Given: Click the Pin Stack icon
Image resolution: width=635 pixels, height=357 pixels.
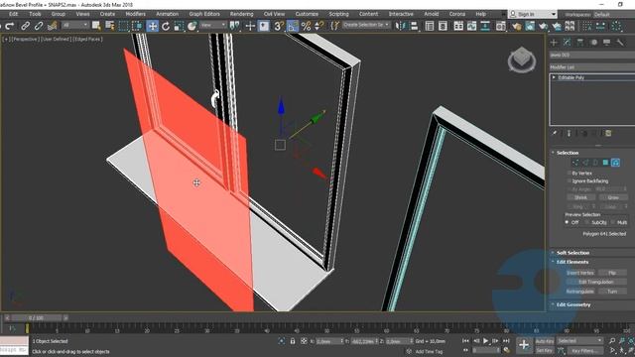Looking at the screenshot, I should (x=555, y=133).
